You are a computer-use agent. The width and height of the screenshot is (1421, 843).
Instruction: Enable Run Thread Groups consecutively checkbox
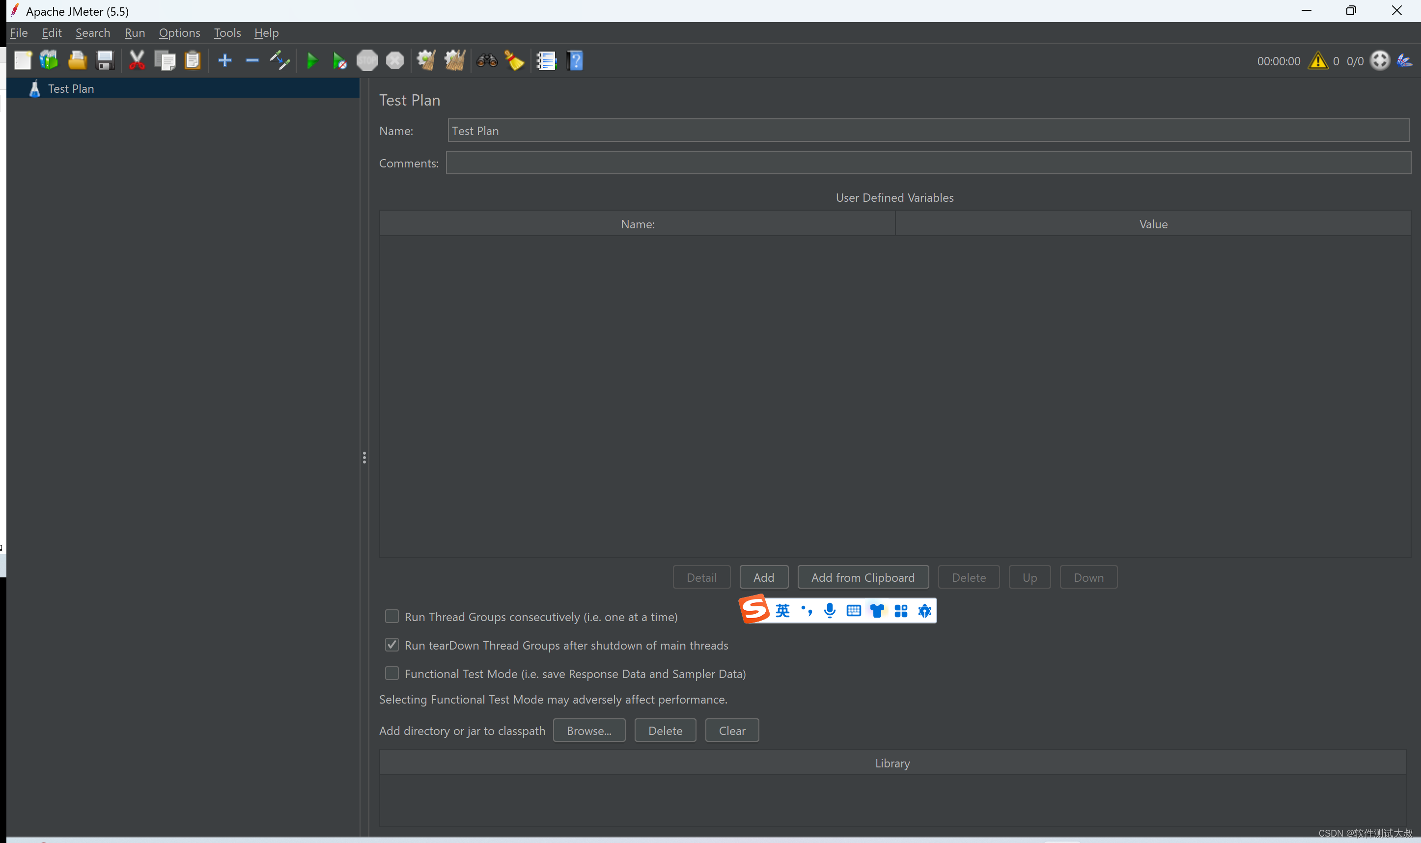point(391,616)
